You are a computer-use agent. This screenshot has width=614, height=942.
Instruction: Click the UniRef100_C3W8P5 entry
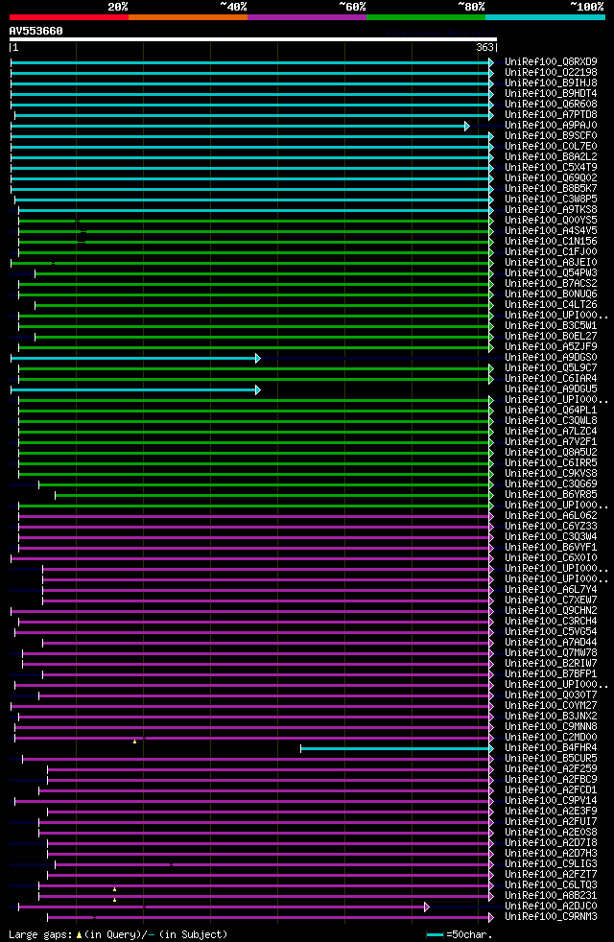(551, 200)
